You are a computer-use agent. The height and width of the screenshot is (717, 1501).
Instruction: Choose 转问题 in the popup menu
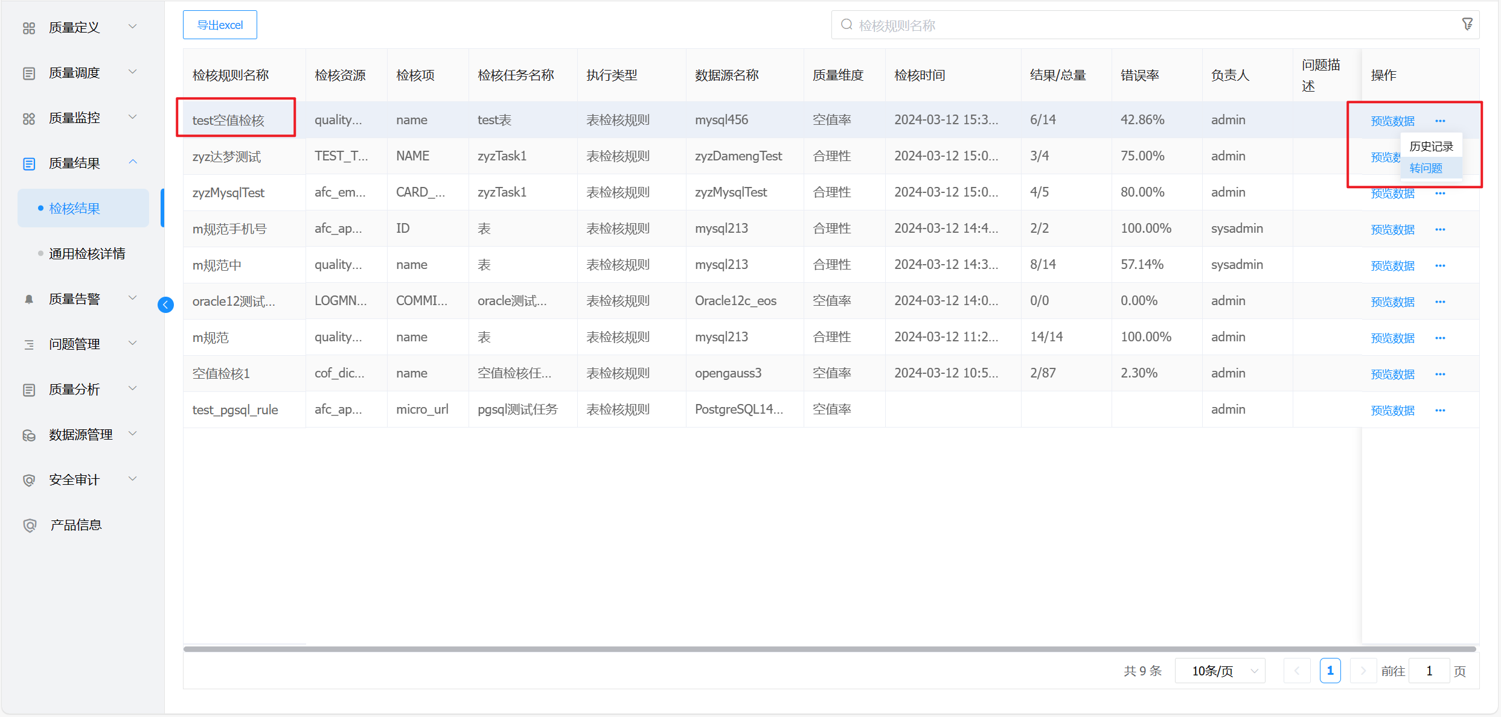(1426, 168)
